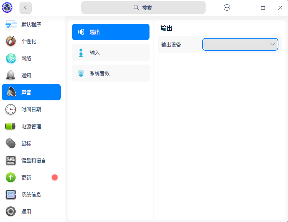The width and height of the screenshot is (288, 222).
Task: Select 时间日期 text in sidebar
Action: (x=31, y=110)
